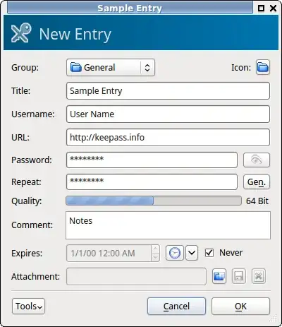This screenshot has height=327, width=282.
Task: Choose a new entry icon via folder button
Action: 263,68
